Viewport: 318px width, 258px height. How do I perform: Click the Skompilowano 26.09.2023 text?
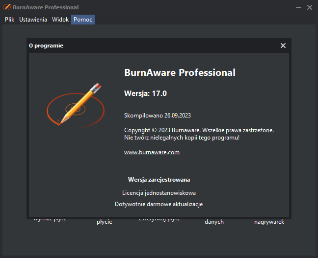158,116
